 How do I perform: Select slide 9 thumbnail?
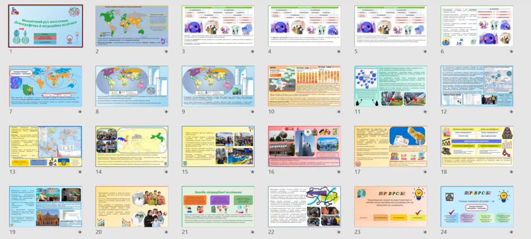[218, 86]
